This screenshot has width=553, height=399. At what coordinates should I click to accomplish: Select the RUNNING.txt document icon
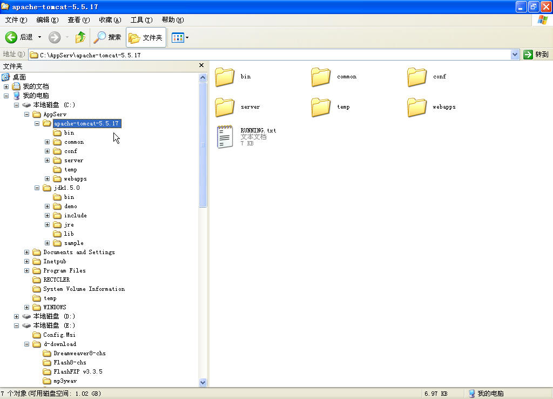click(225, 137)
